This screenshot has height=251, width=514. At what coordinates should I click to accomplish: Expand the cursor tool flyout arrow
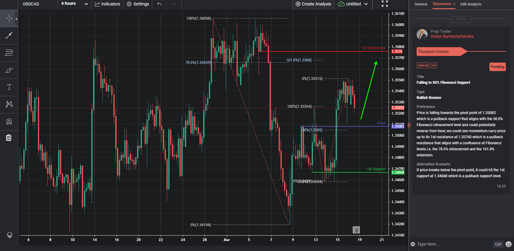click(x=16, y=19)
